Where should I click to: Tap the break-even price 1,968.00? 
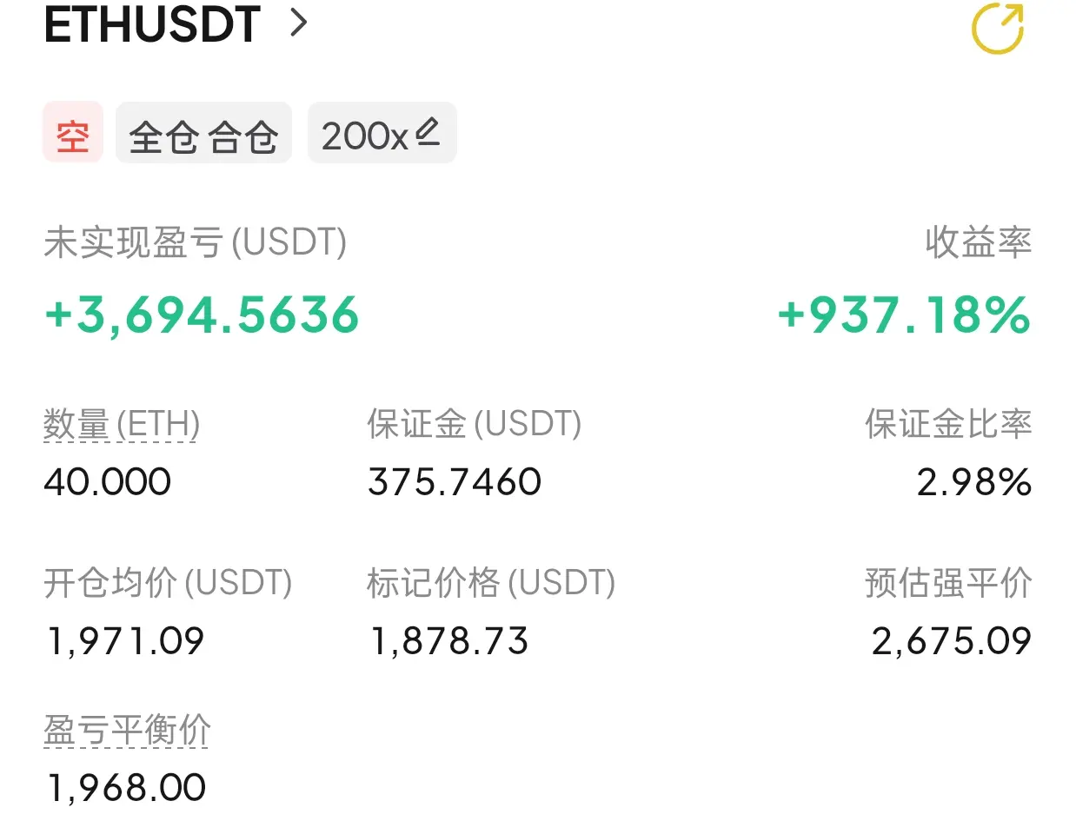click(x=125, y=788)
